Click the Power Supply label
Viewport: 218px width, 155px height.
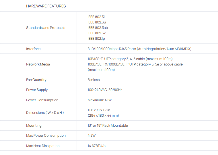37,90
